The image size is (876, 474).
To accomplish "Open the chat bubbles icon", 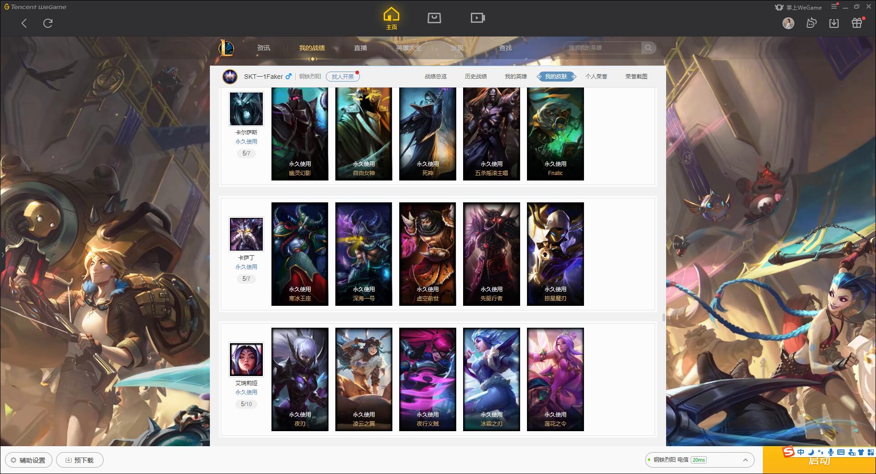I will (811, 23).
